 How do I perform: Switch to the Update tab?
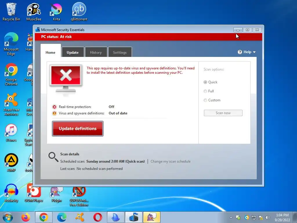pyautogui.click(x=73, y=53)
